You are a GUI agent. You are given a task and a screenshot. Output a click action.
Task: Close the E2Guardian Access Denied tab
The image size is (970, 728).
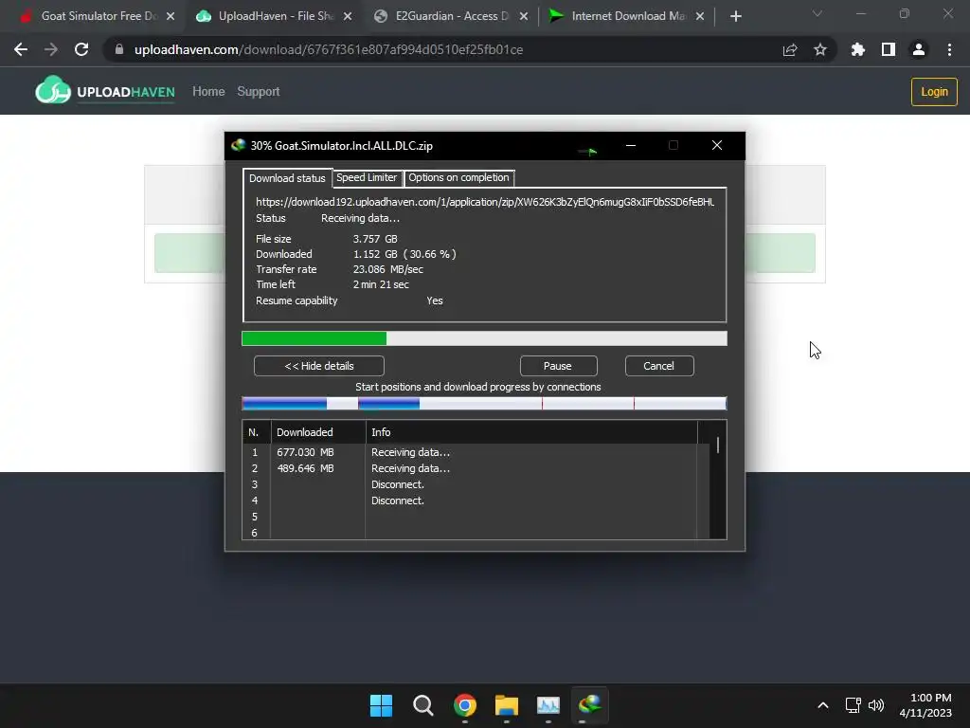click(524, 16)
